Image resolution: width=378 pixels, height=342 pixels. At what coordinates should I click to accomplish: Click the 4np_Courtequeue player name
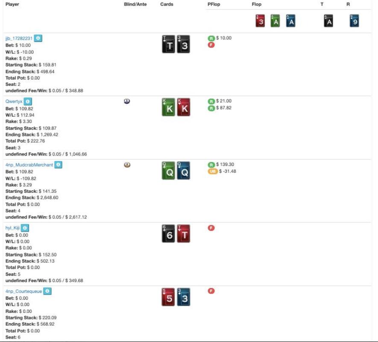[23, 291]
